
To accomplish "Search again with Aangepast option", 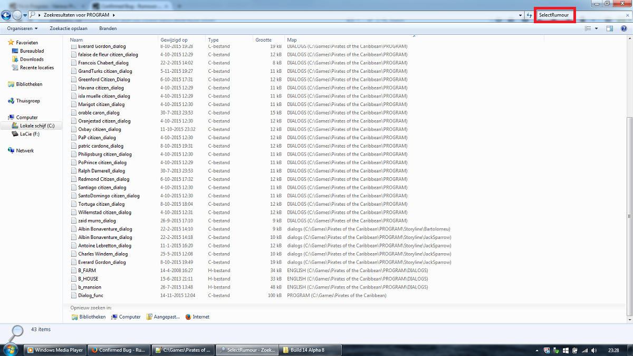I will click(x=163, y=317).
